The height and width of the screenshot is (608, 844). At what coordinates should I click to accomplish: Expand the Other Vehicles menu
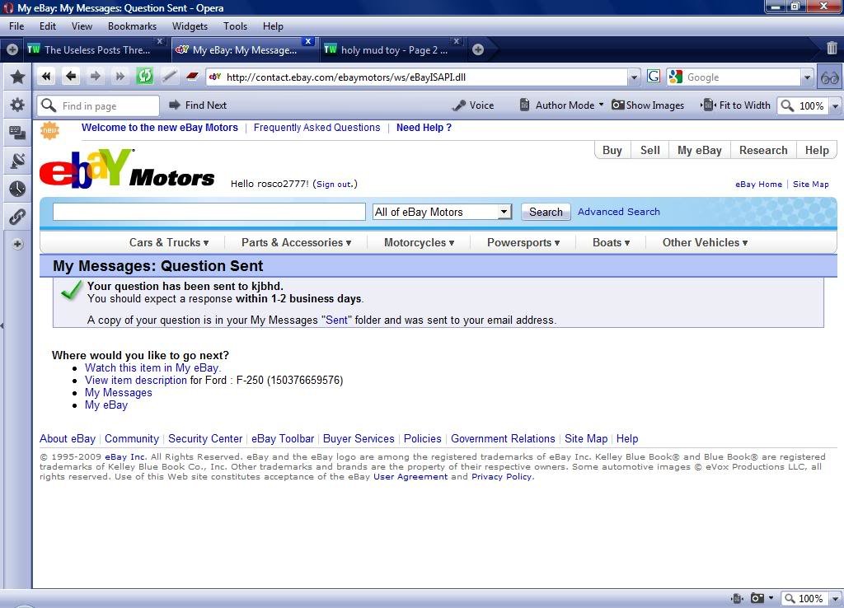(x=706, y=243)
